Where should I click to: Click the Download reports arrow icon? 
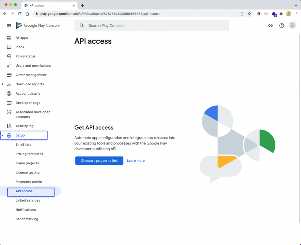(9, 84)
